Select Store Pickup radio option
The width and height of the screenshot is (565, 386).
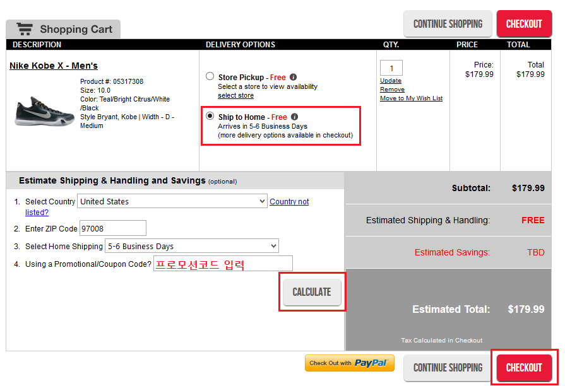coord(210,76)
